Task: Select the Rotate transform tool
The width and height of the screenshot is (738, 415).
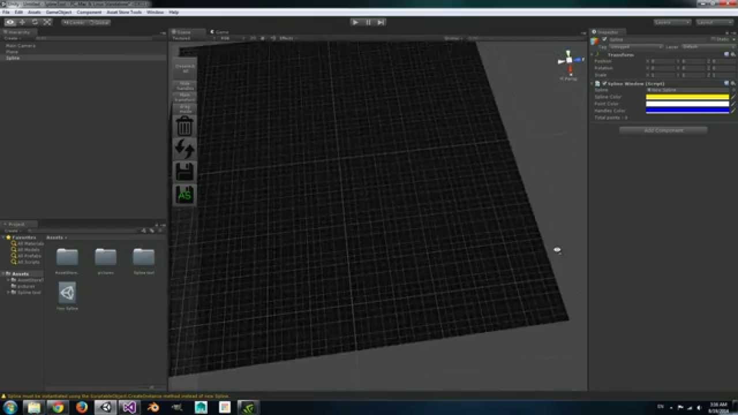Action: coord(35,22)
